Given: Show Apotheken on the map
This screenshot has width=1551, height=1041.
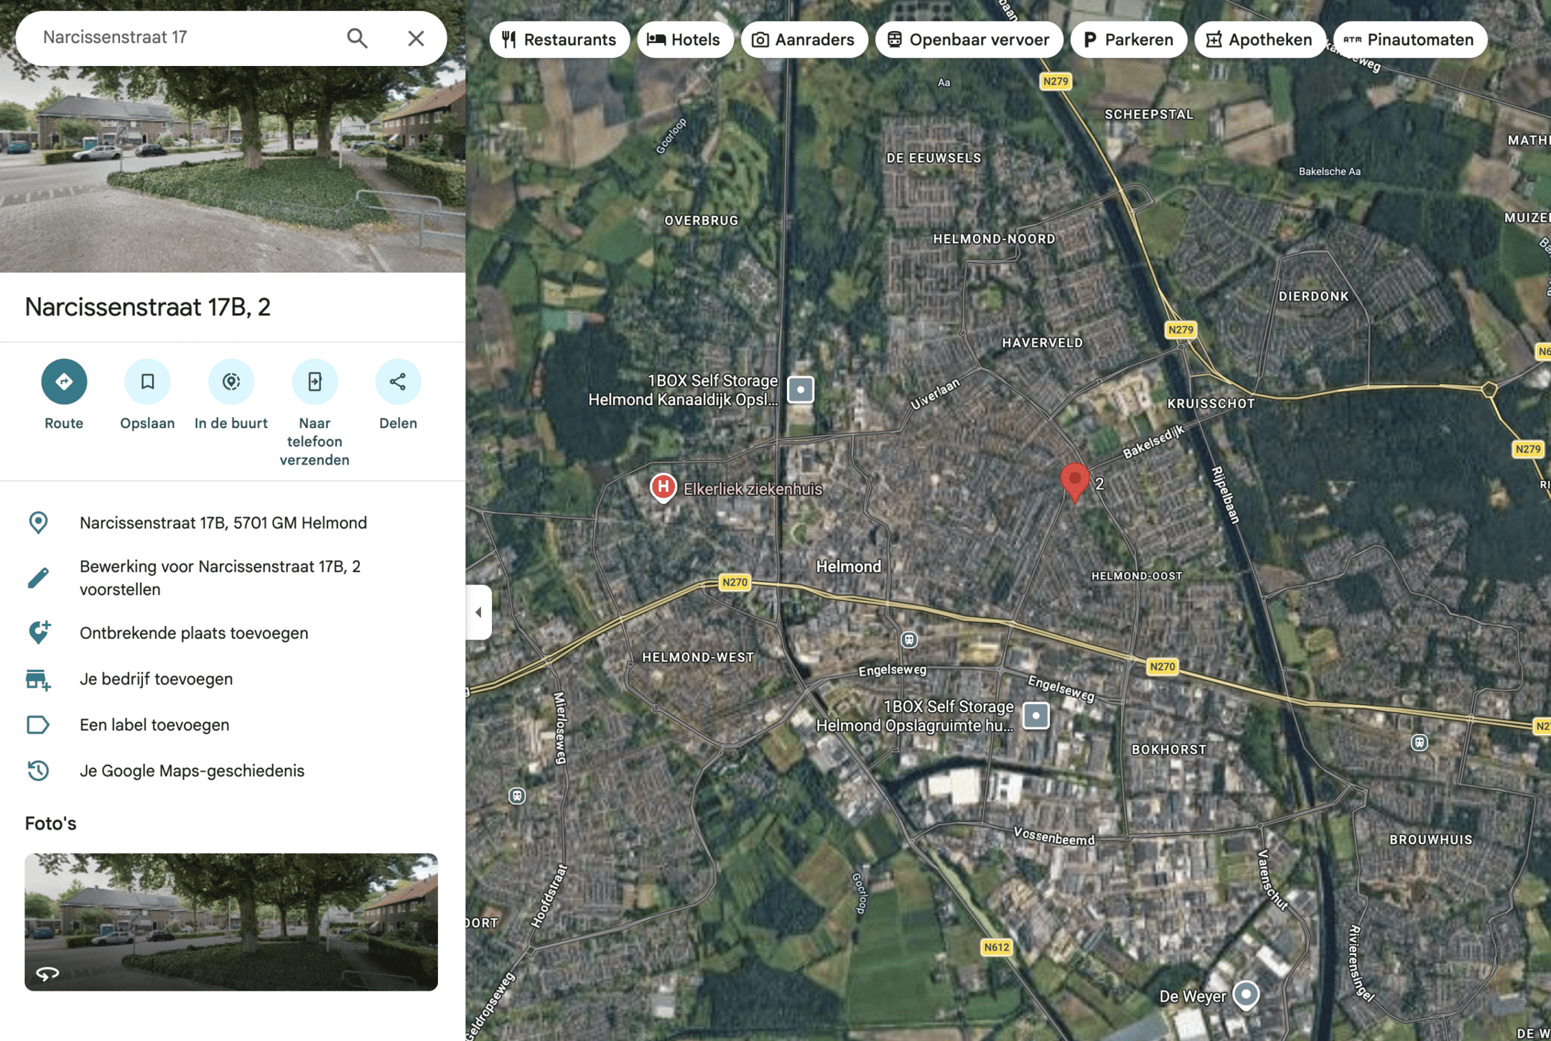Looking at the screenshot, I should click(x=1259, y=39).
